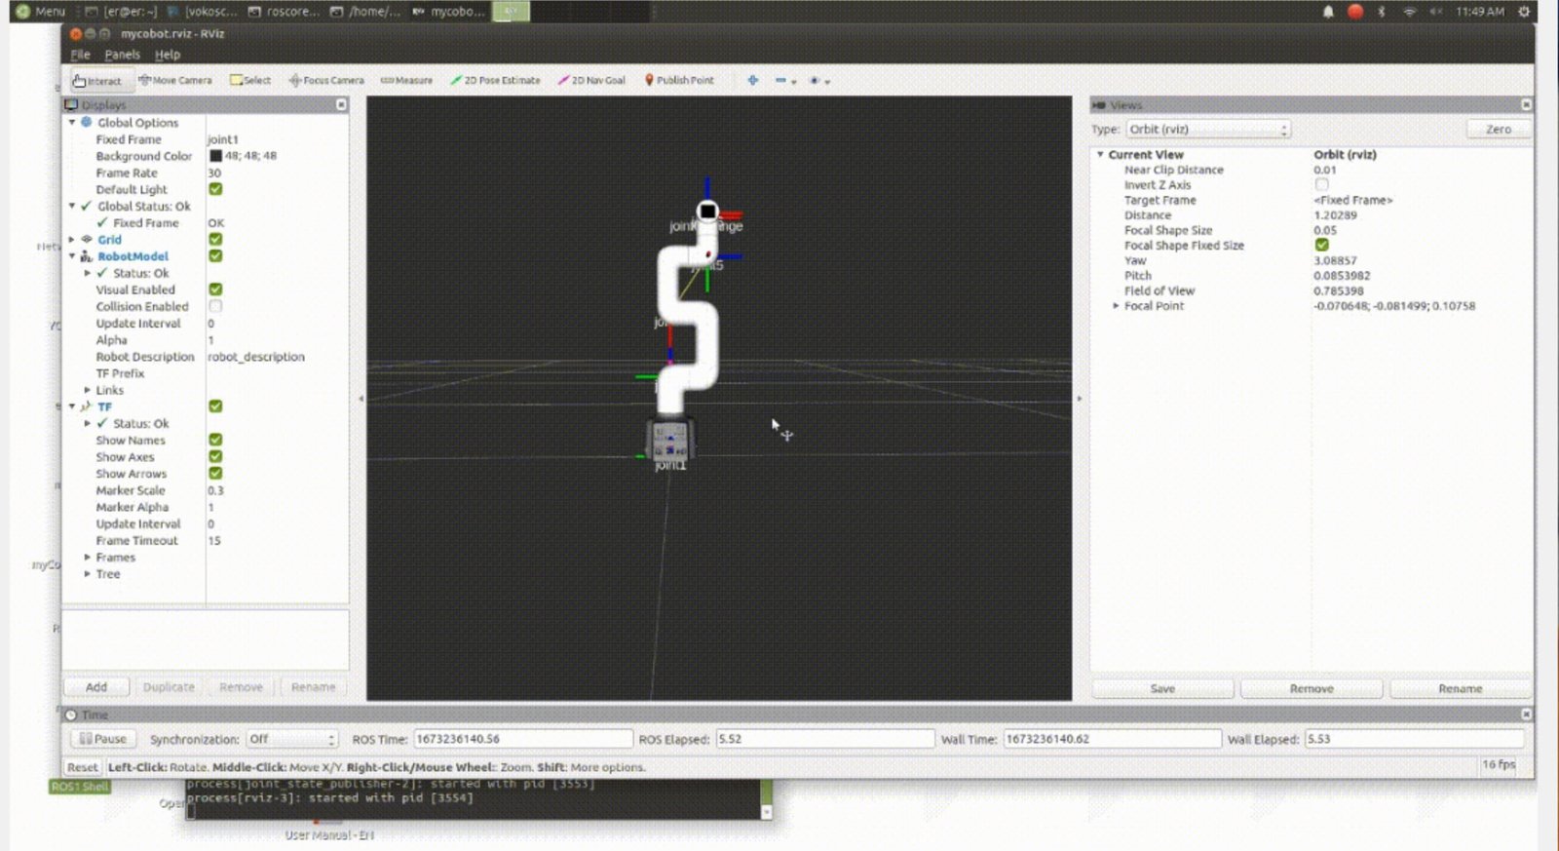Close the Time panel
Screen dimensions: 1559x851
pos(1526,715)
